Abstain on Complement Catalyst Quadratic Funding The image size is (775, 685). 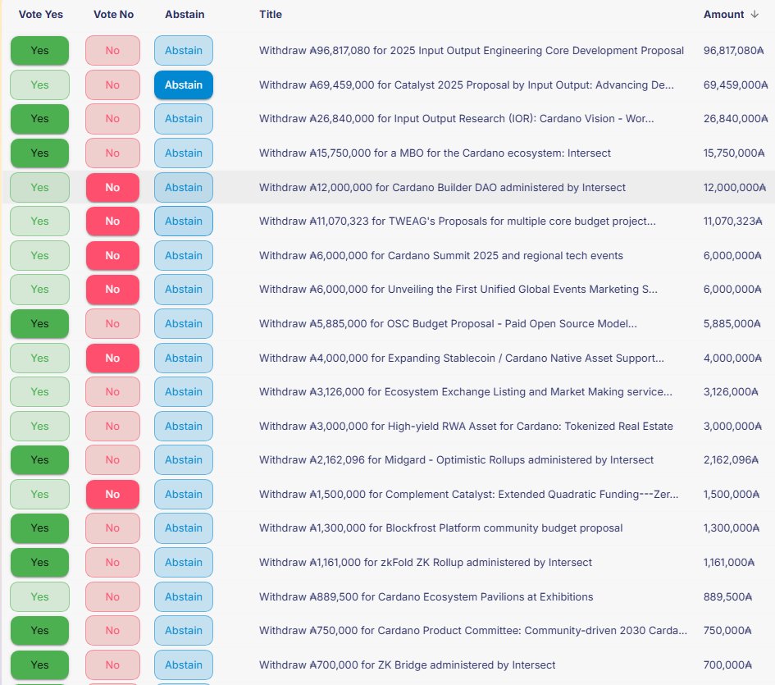pyautogui.click(x=184, y=495)
